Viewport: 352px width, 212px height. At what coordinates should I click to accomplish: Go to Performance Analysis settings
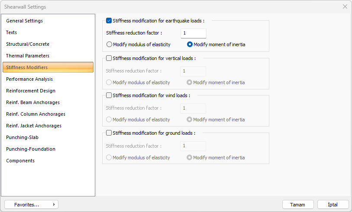(x=29, y=79)
